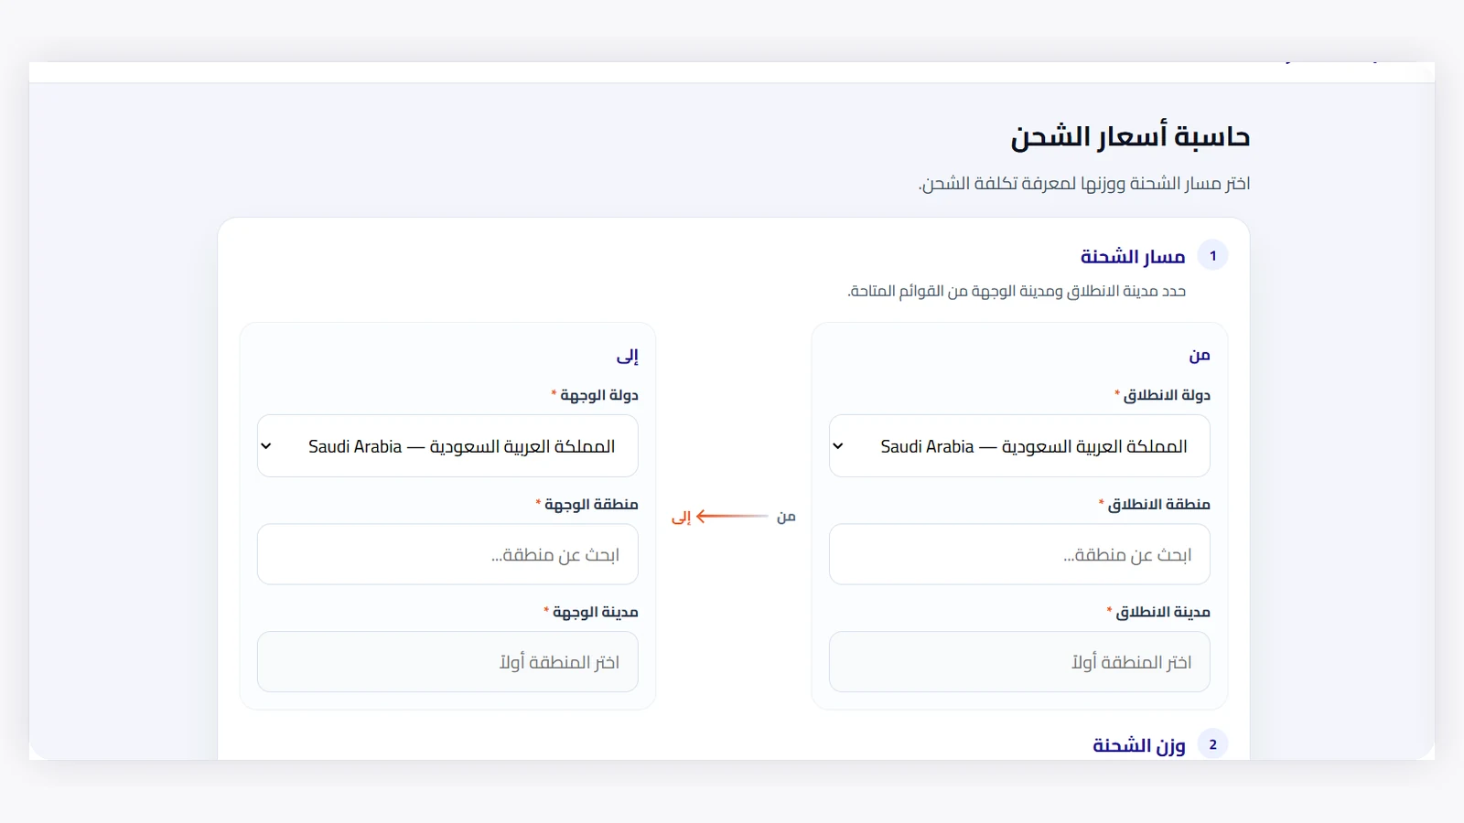Open the origin country (دولة الانطلاق) dropdown

(1019, 446)
